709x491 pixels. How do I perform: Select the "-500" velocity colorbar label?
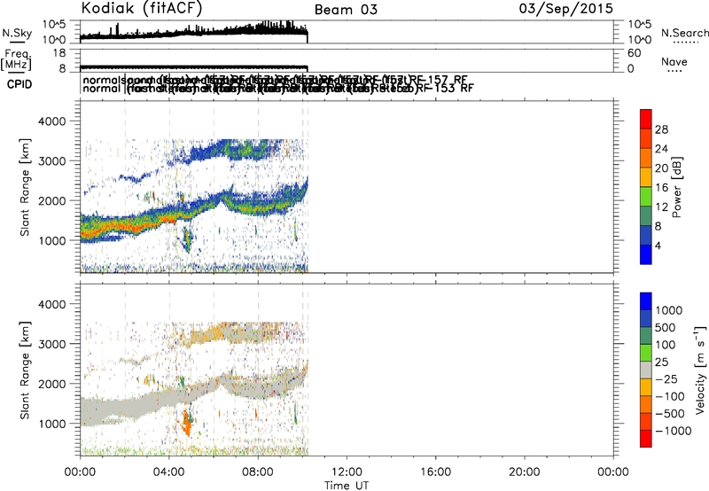(670, 413)
